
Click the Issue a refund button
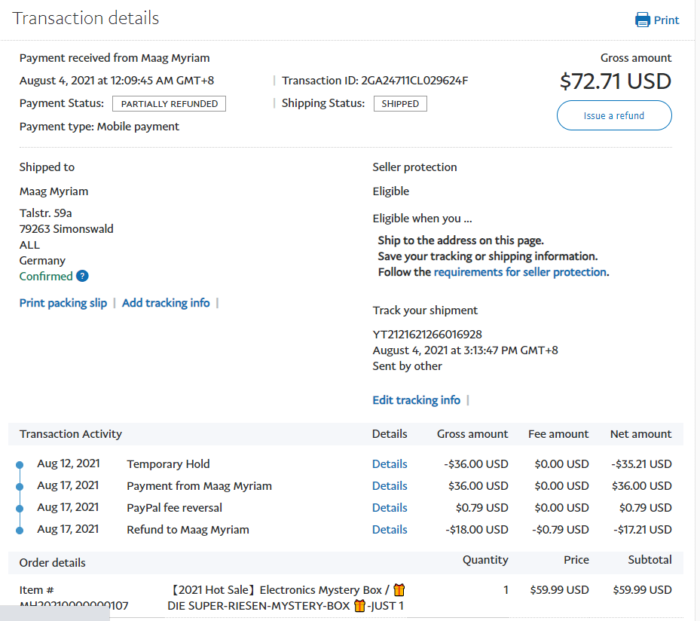pos(614,115)
